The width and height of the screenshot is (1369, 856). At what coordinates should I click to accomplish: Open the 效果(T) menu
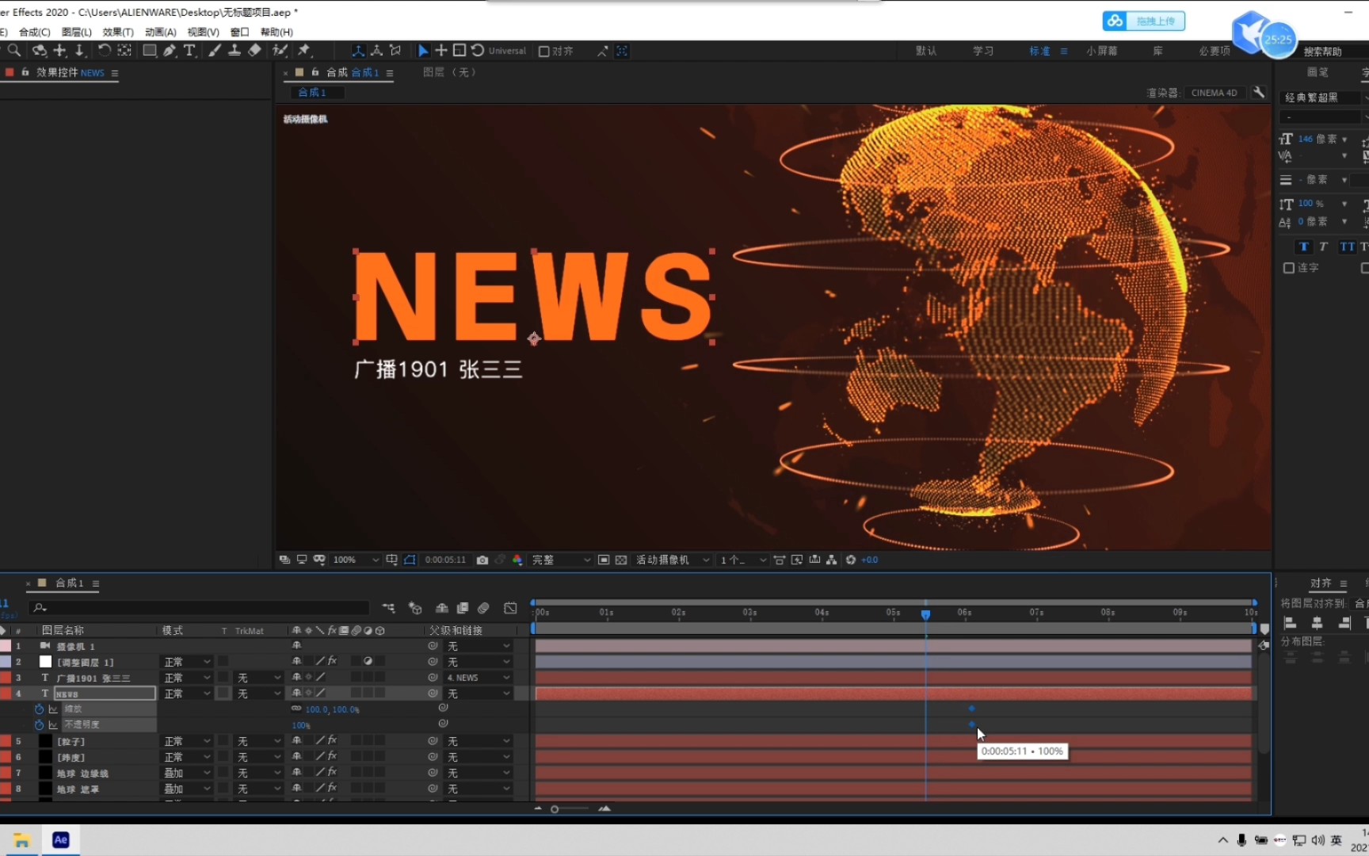(118, 32)
